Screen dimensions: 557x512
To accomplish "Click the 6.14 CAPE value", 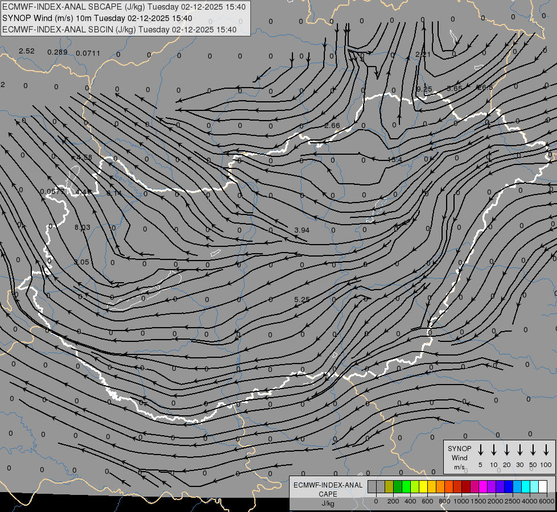I will 114,193.
